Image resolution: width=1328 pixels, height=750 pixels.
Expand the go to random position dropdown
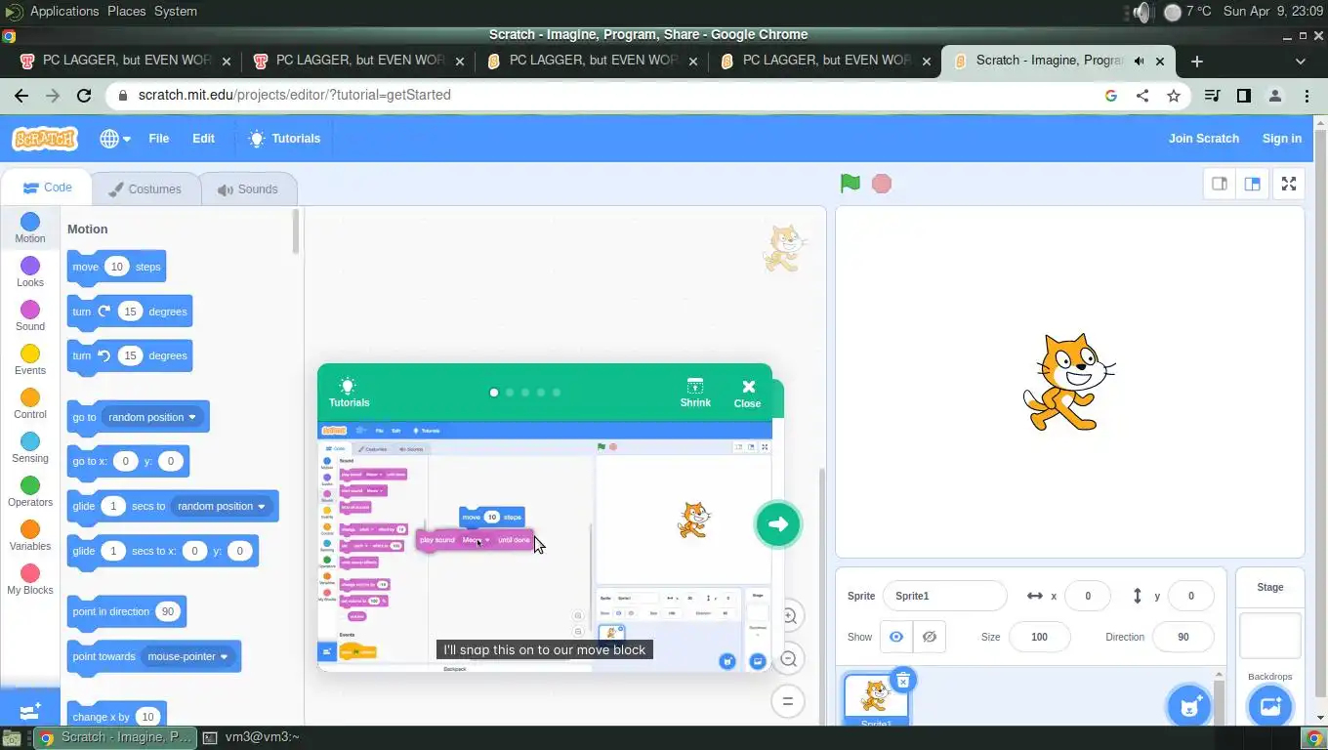[150, 417]
